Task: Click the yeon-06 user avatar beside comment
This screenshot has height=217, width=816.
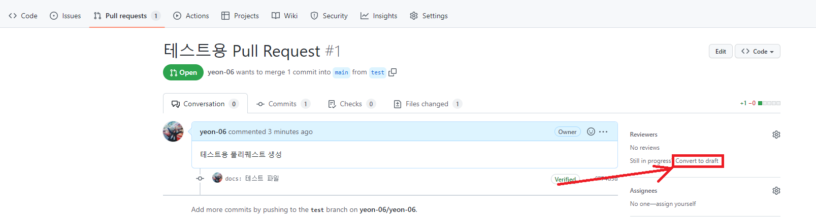Action: (173, 132)
